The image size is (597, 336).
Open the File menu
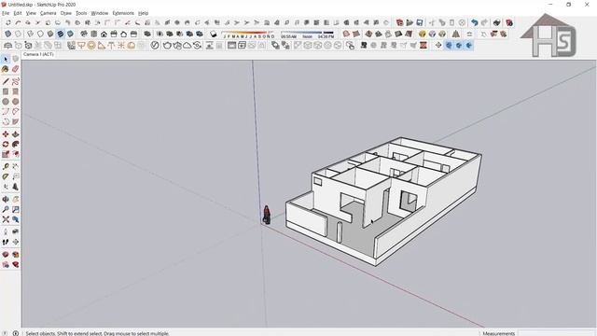(6, 13)
